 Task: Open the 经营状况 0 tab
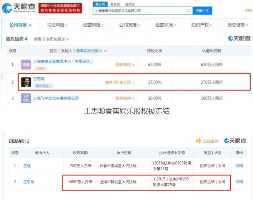(x=165, y=25)
